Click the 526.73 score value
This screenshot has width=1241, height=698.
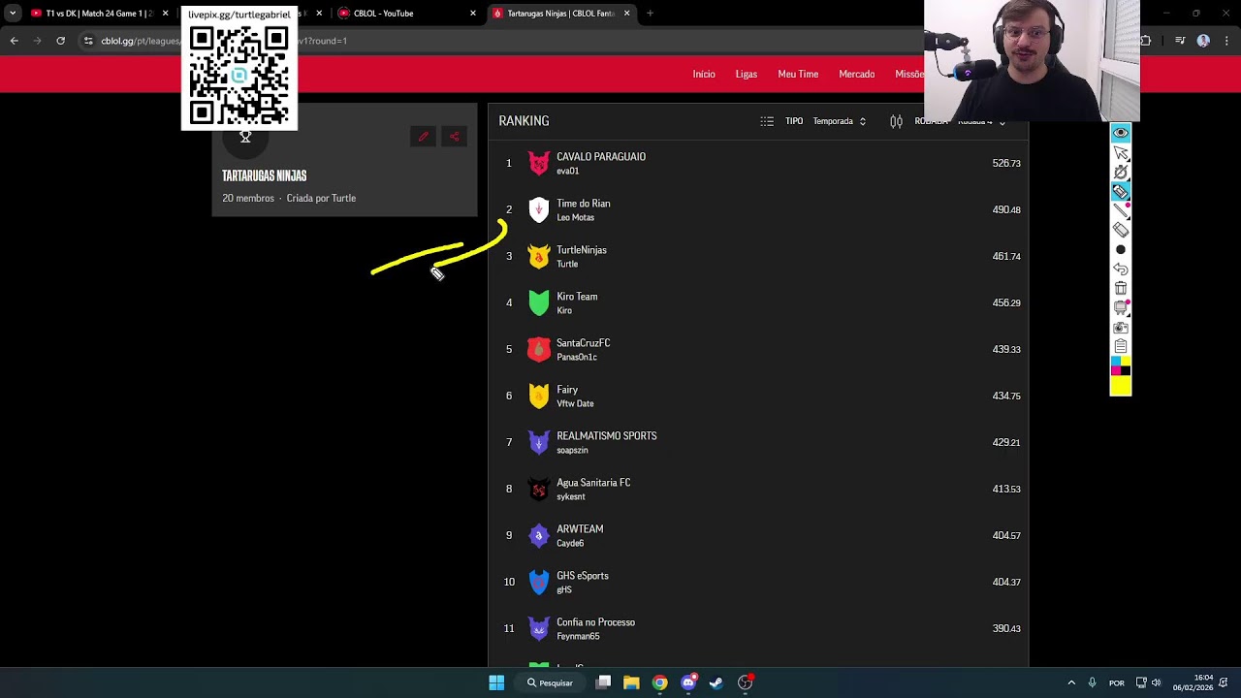pos(1006,163)
